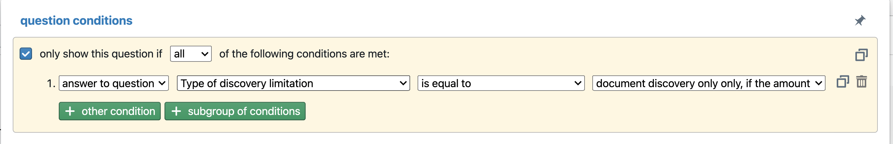Image resolution: width=893 pixels, height=144 pixels.
Task: Click the 'of the following conditions are met' text
Action: [x=304, y=54]
